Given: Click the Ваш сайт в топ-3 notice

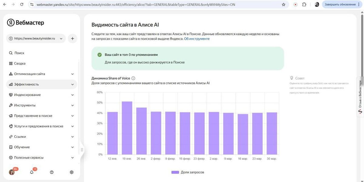Looking at the screenshot, I should point(188,59).
